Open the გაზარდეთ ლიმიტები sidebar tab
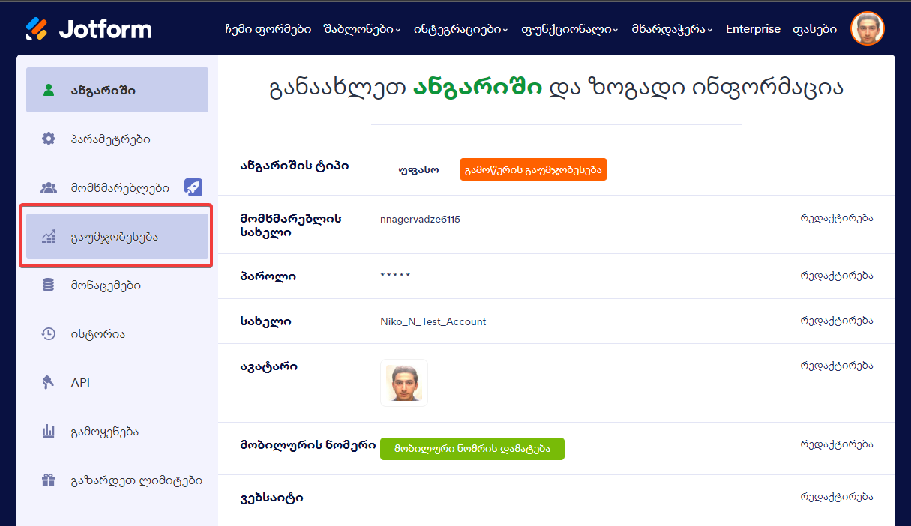 point(117,480)
